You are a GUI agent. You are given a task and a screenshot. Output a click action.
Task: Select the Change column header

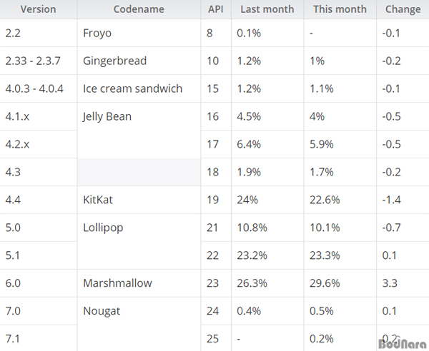[403, 9]
